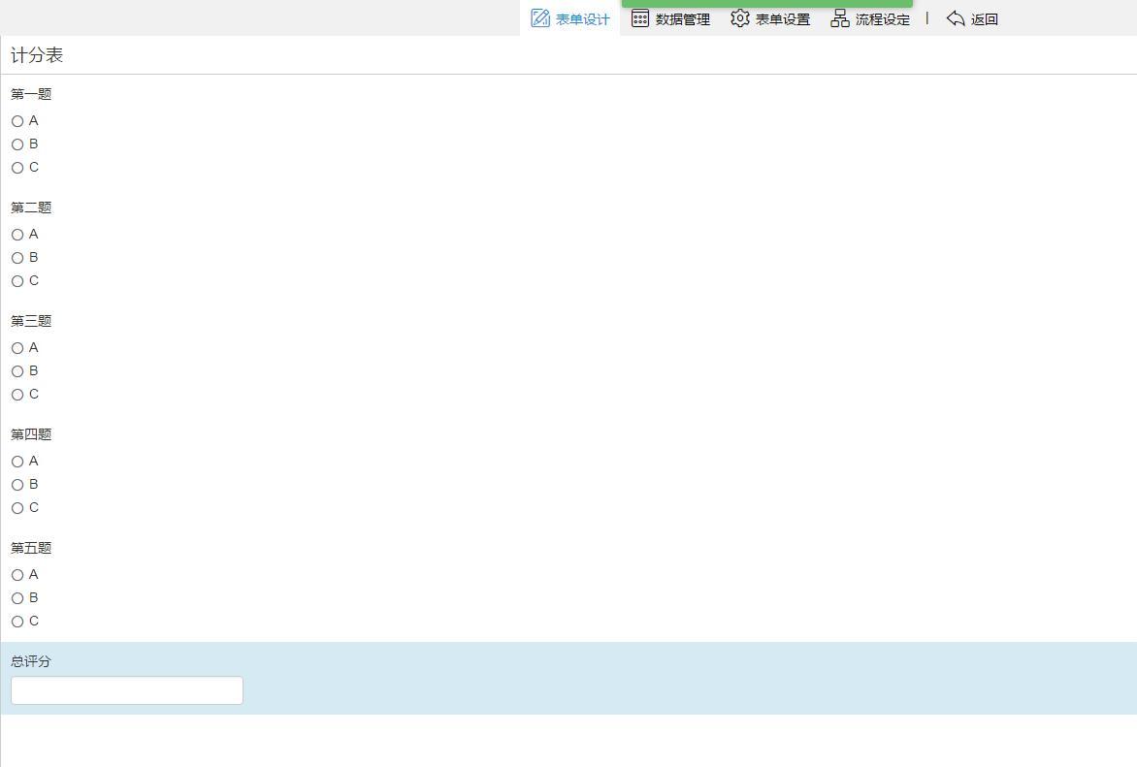The image size is (1137, 767).
Task: Pick option B for 第三题
Action: [x=17, y=371]
